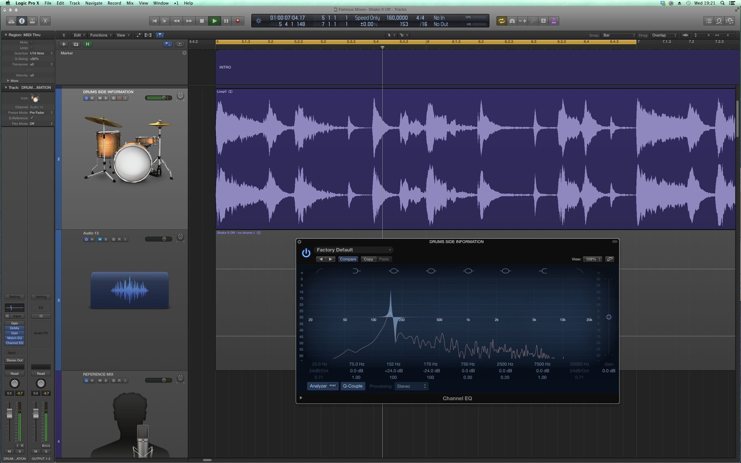Open the Snap Bar dropdown
Viewport: 741px width, 463px height.
[618, 35]
